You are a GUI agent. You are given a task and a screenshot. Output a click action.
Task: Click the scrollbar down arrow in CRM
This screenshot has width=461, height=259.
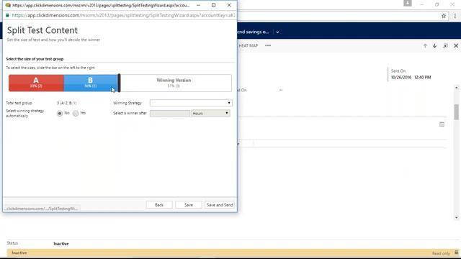(x=456, y=217)
